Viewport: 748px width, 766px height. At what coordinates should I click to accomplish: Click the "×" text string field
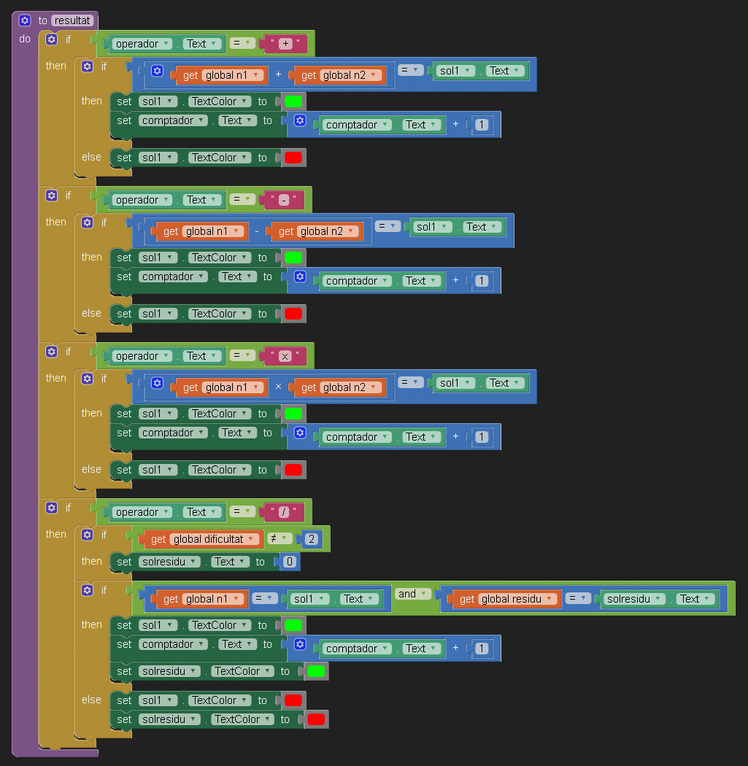(x=285, y=356)
